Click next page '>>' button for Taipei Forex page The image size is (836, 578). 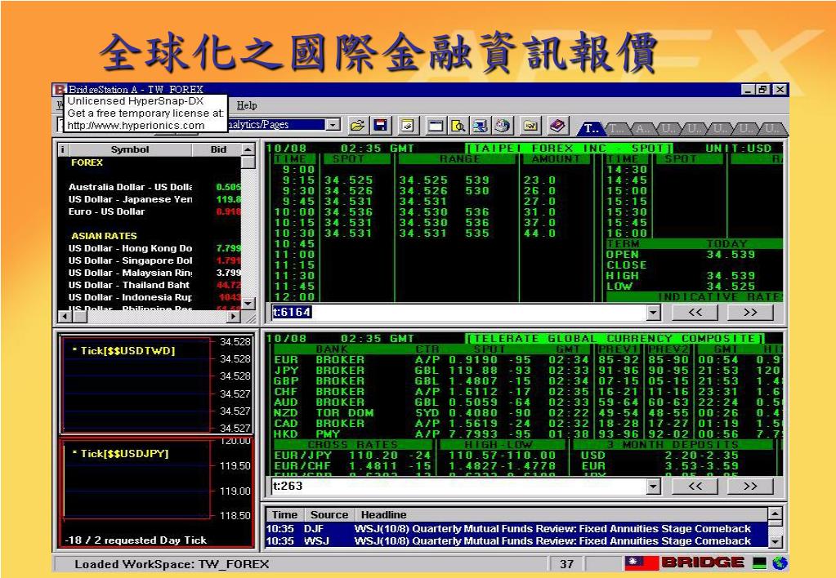pyautogui.click(x=750, y=313)
